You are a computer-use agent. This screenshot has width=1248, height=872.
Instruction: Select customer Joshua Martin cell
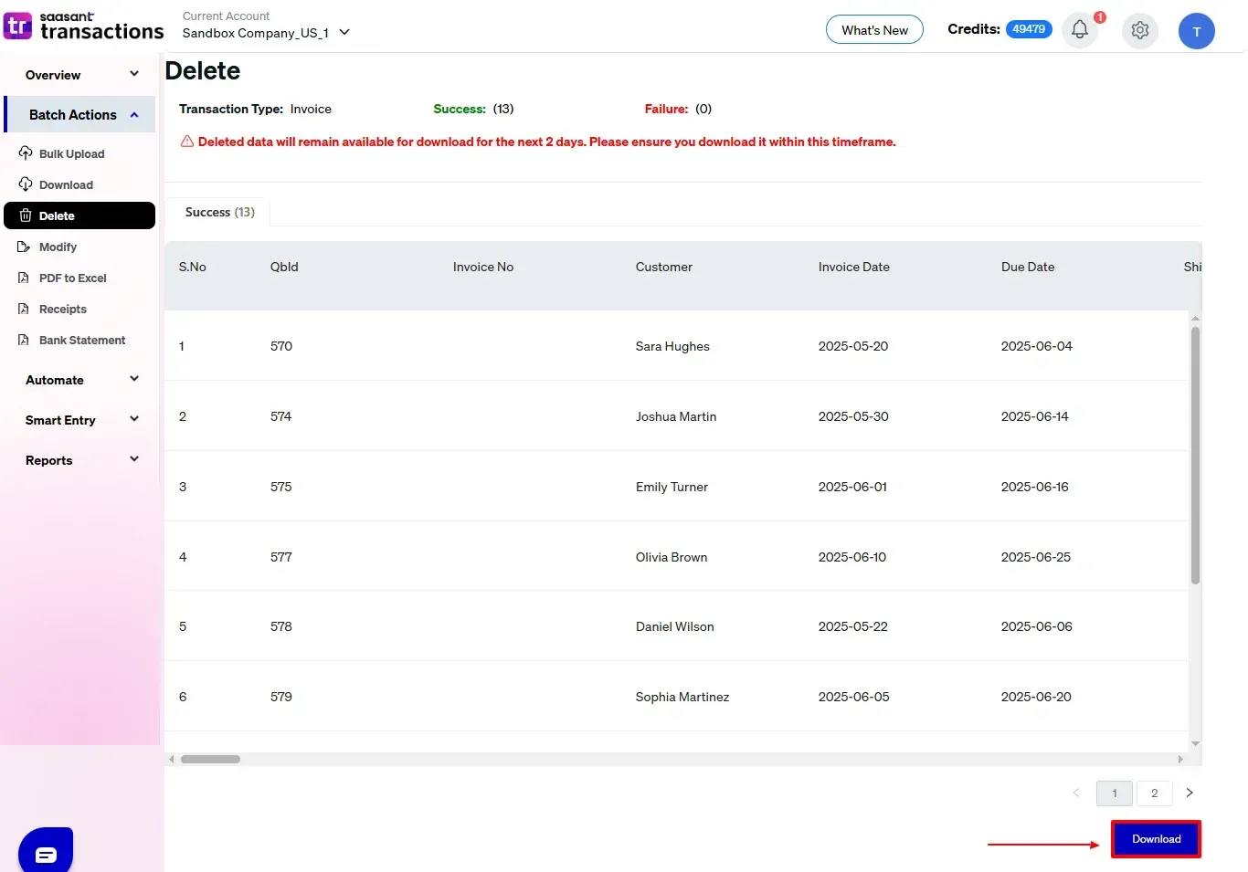(x=675, y=416)
